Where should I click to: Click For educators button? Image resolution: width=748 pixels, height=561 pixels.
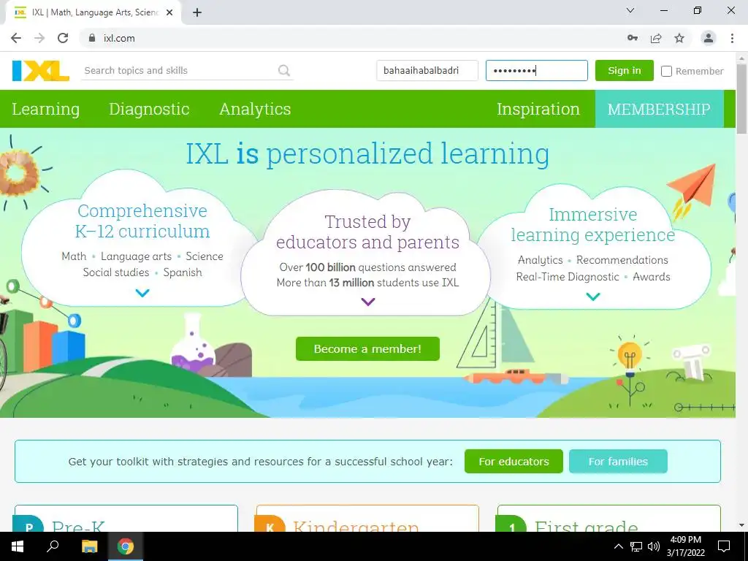pyautogui.click(x=514, y=462)
